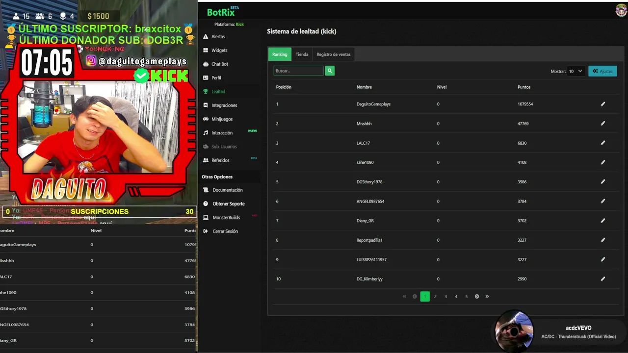Click the AC/DC Thunderstruck song title
This screenshot has height=353, width=628.
[x=578, y=337]
